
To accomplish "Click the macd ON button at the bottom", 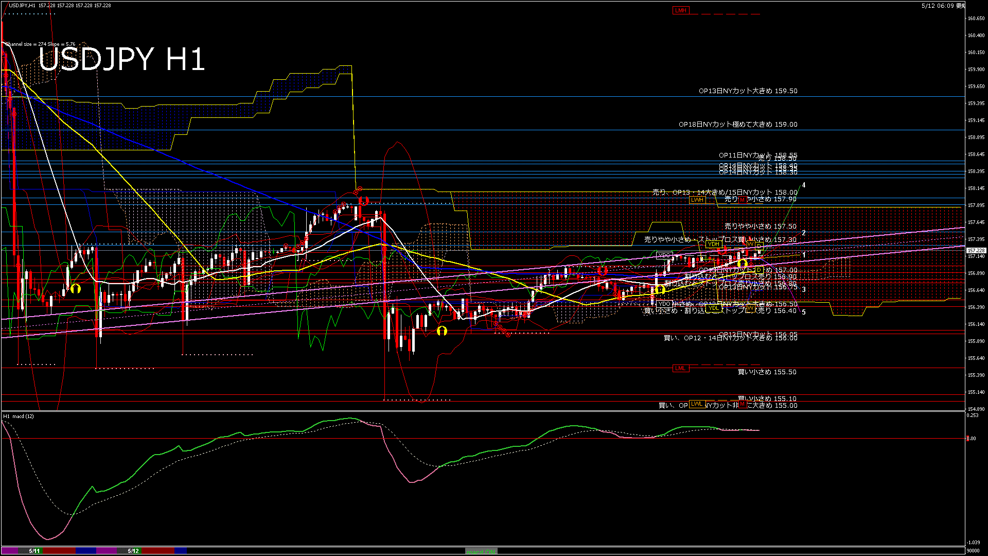I will tap(481, 551).
